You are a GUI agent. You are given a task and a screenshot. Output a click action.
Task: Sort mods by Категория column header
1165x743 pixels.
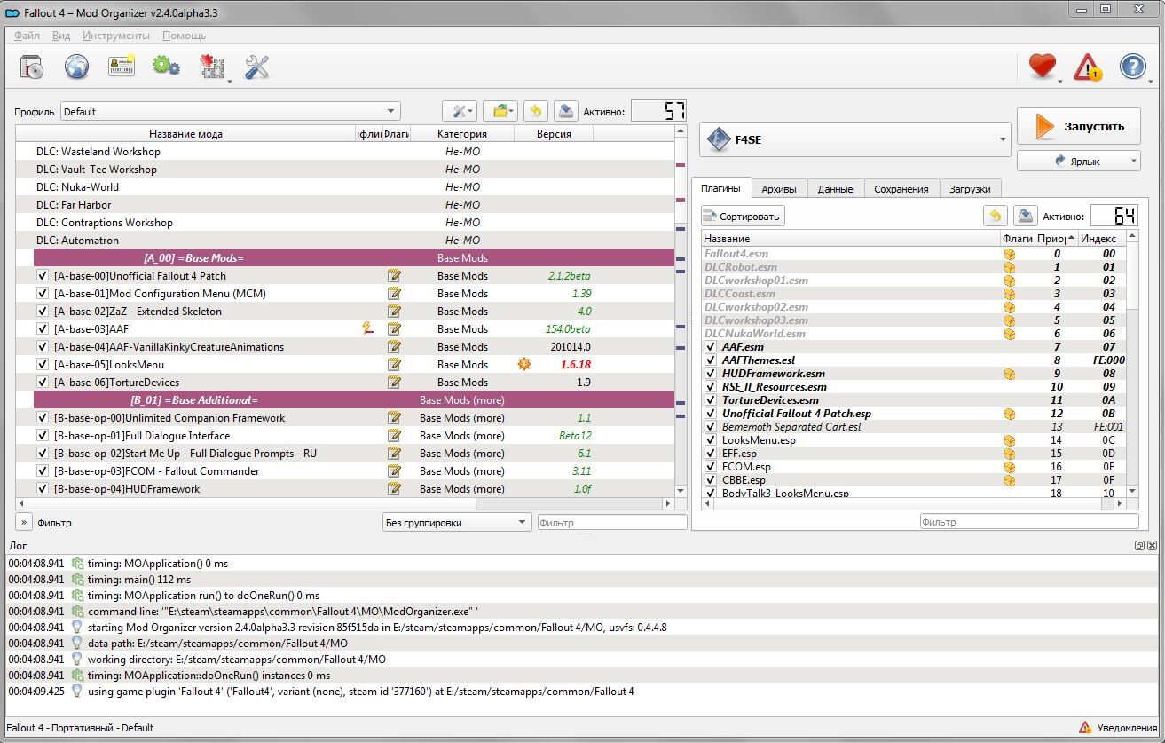tap(462, 134)
